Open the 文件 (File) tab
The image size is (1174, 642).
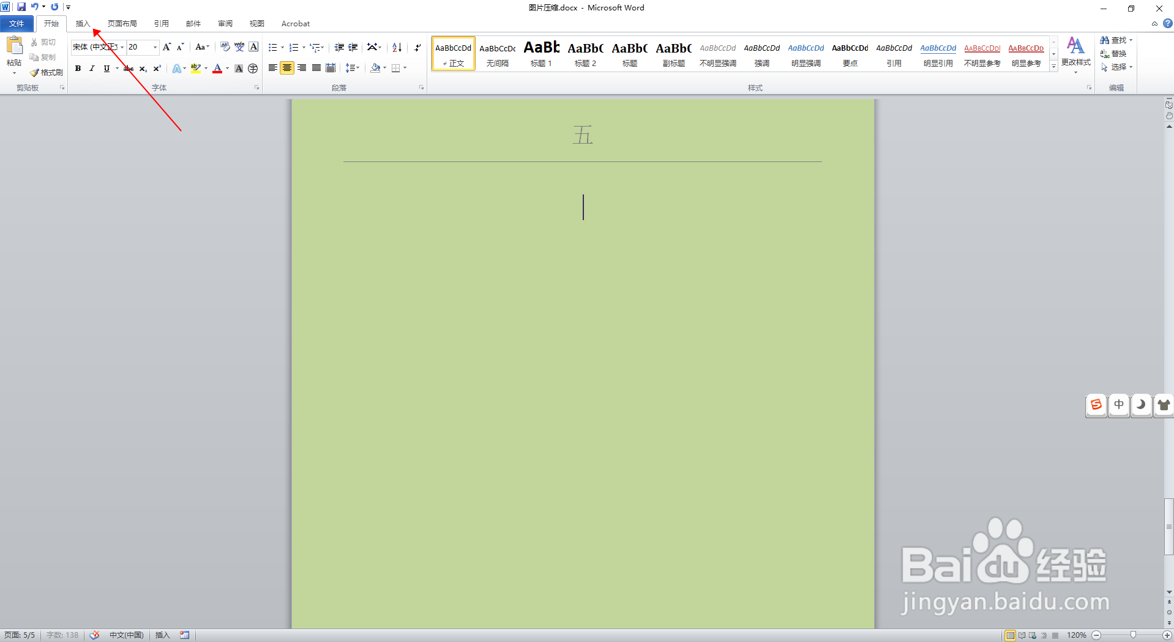coord(17,24)
